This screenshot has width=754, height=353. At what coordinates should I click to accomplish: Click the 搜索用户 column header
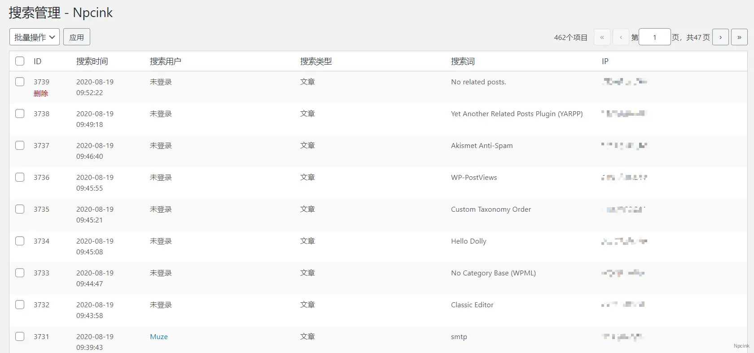(166, 61)
